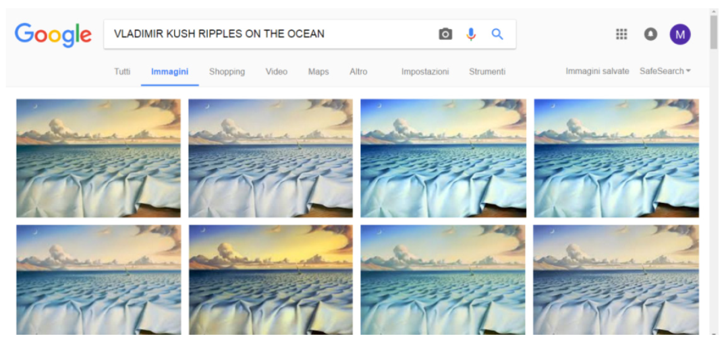Start voice search with microphone icon

pos(471,34)
